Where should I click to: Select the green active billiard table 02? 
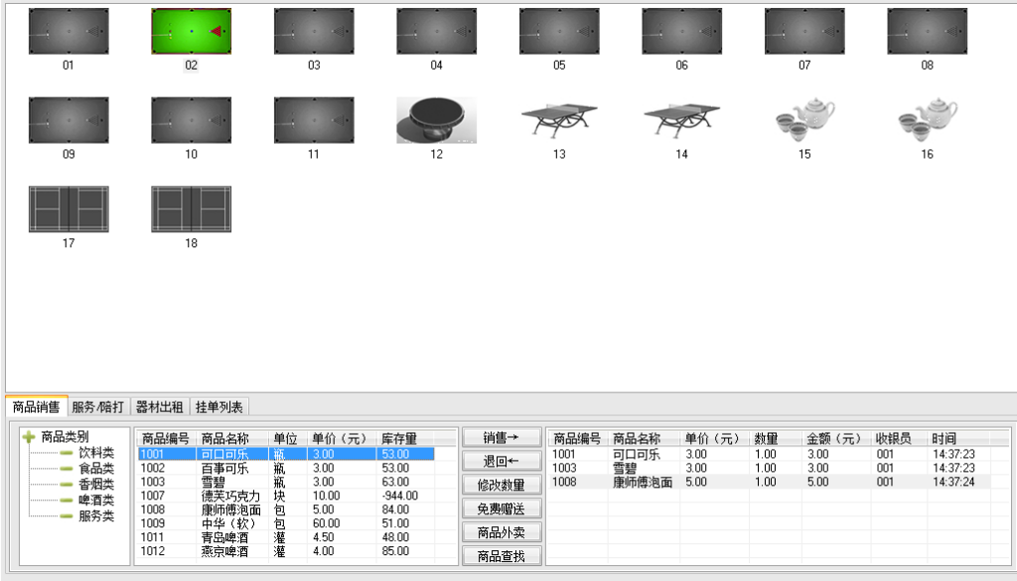pyautogui.click(x=191, y=32)
